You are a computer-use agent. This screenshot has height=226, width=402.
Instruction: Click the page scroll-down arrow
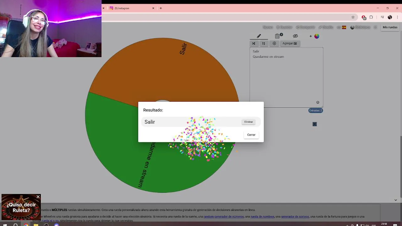(396, 200)
